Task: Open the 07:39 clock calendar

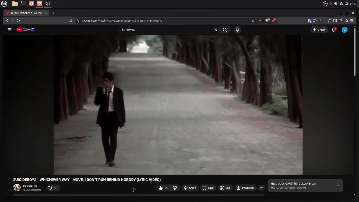Action: coord(353,4)
